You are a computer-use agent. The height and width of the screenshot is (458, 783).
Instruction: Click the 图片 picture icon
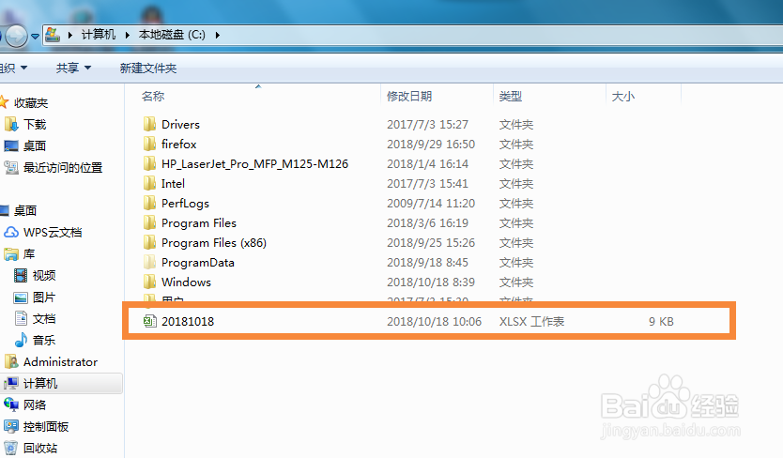pos(21,298)
